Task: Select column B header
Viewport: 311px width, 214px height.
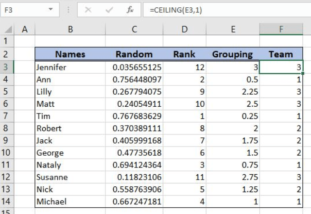Action: click(70, 29)
